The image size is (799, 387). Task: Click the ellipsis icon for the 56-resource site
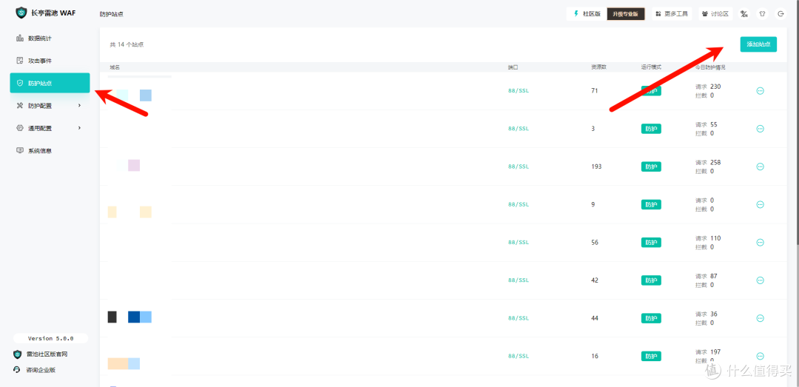coord(760,243)
